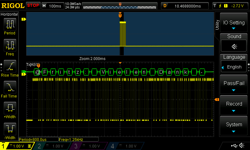Click the STOP run status indicator

pyautogui.click(x=33, y=5)
